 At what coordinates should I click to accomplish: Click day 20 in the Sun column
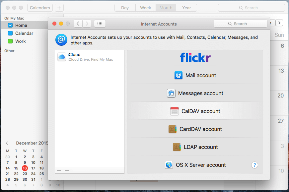tap(280, 96)
